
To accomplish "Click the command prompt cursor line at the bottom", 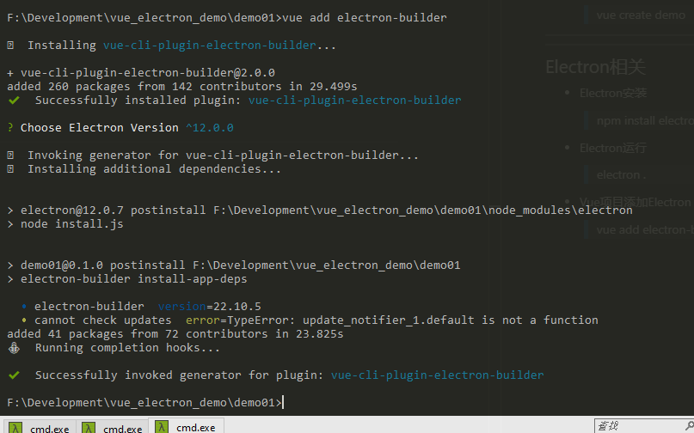I will coord(145,402).
